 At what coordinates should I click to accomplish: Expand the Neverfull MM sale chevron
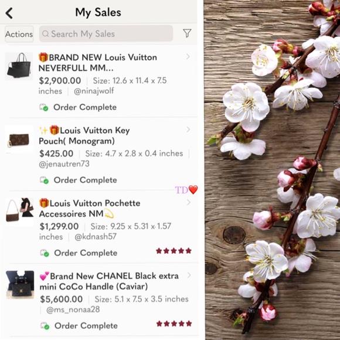point(188,57)
